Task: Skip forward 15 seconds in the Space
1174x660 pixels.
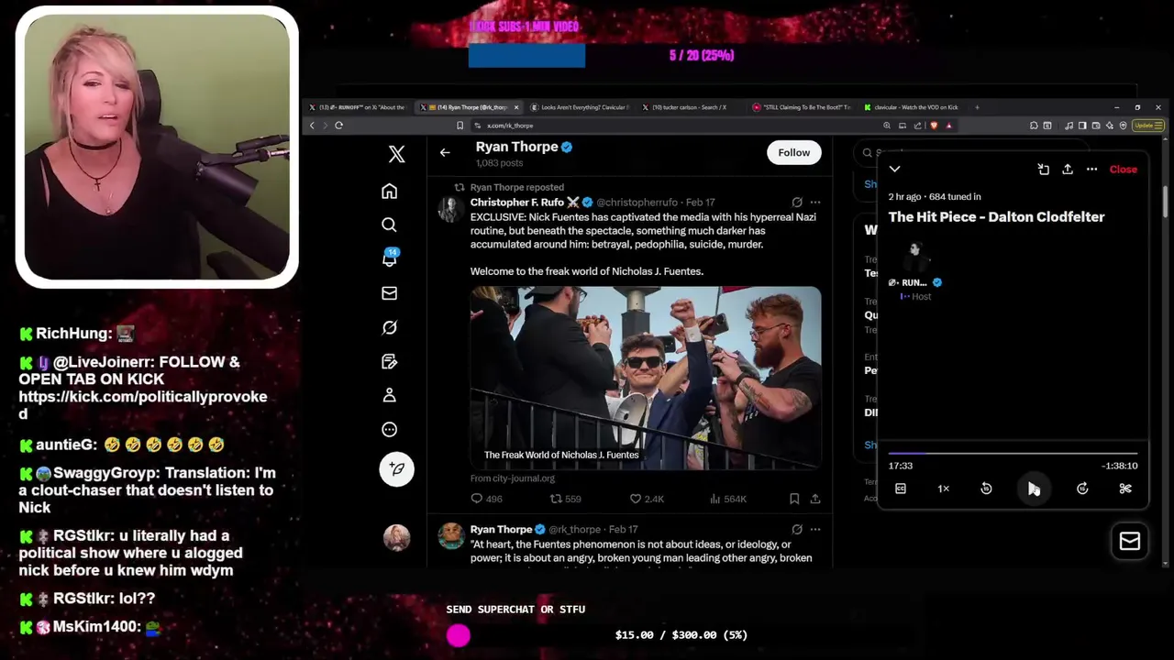Action: click(x=1082, y=489)
